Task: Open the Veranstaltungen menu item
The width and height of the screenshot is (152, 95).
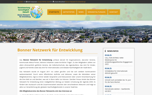Action: point(97,12)
